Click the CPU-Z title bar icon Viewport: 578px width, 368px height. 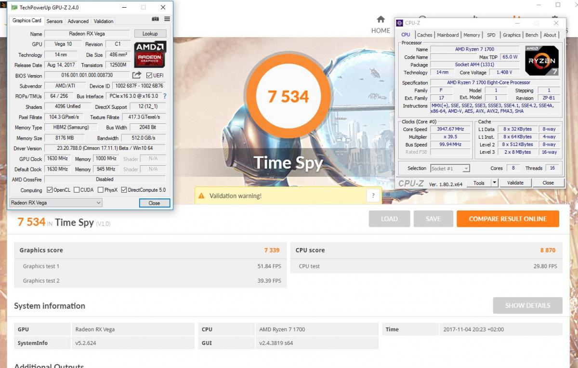[x=400, y=23]
